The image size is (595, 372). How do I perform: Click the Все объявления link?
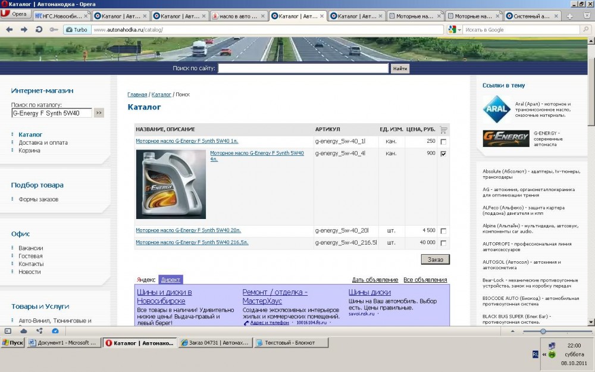[x=425, y=280]
